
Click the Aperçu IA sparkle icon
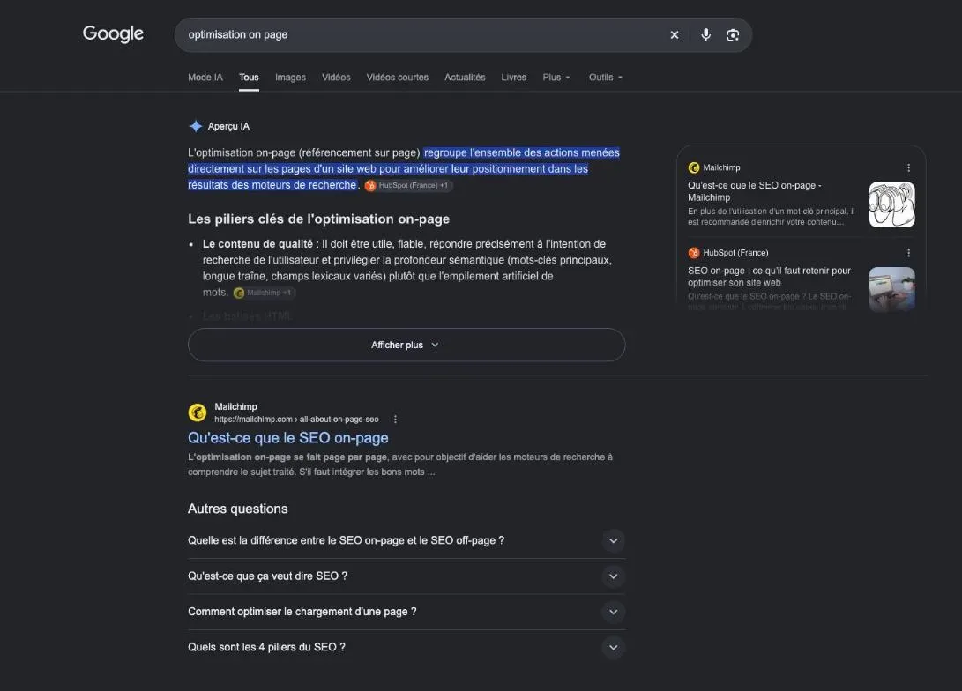pos(196,126)
